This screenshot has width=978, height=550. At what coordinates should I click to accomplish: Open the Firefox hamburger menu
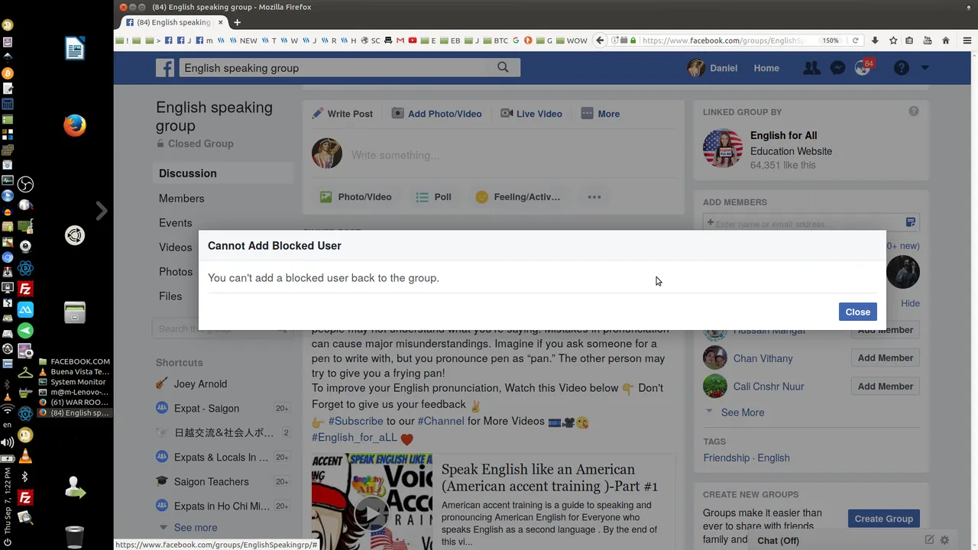click(x=967, y=40)
